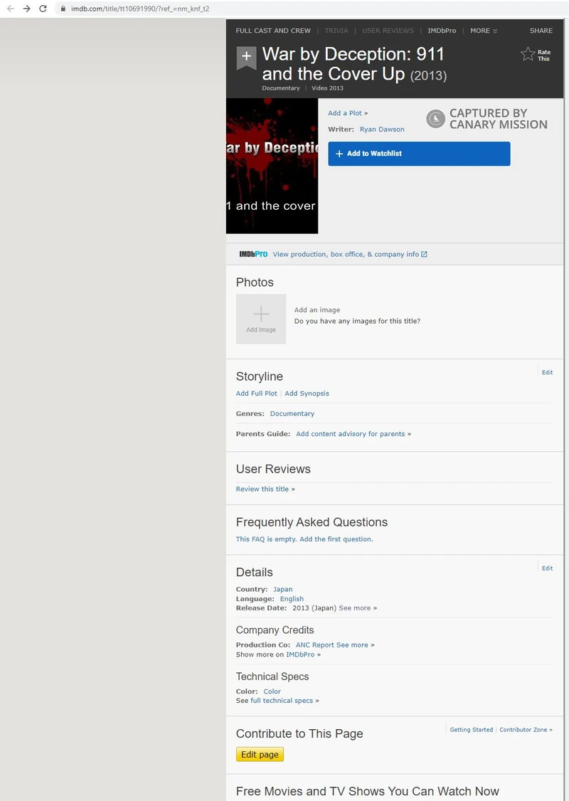Screen dimensions: 569x801
Task: Open the Japan country link
Action: [x=283, y=589]
